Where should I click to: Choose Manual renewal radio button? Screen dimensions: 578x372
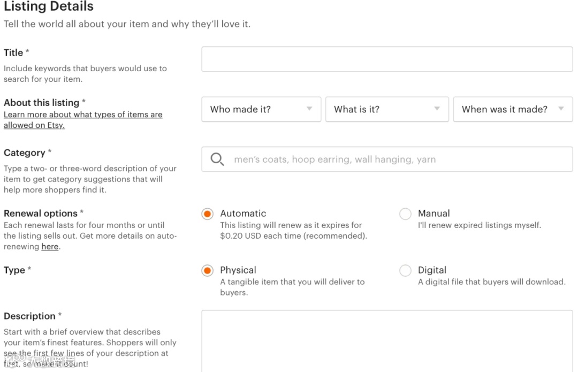tap(406, 214)
